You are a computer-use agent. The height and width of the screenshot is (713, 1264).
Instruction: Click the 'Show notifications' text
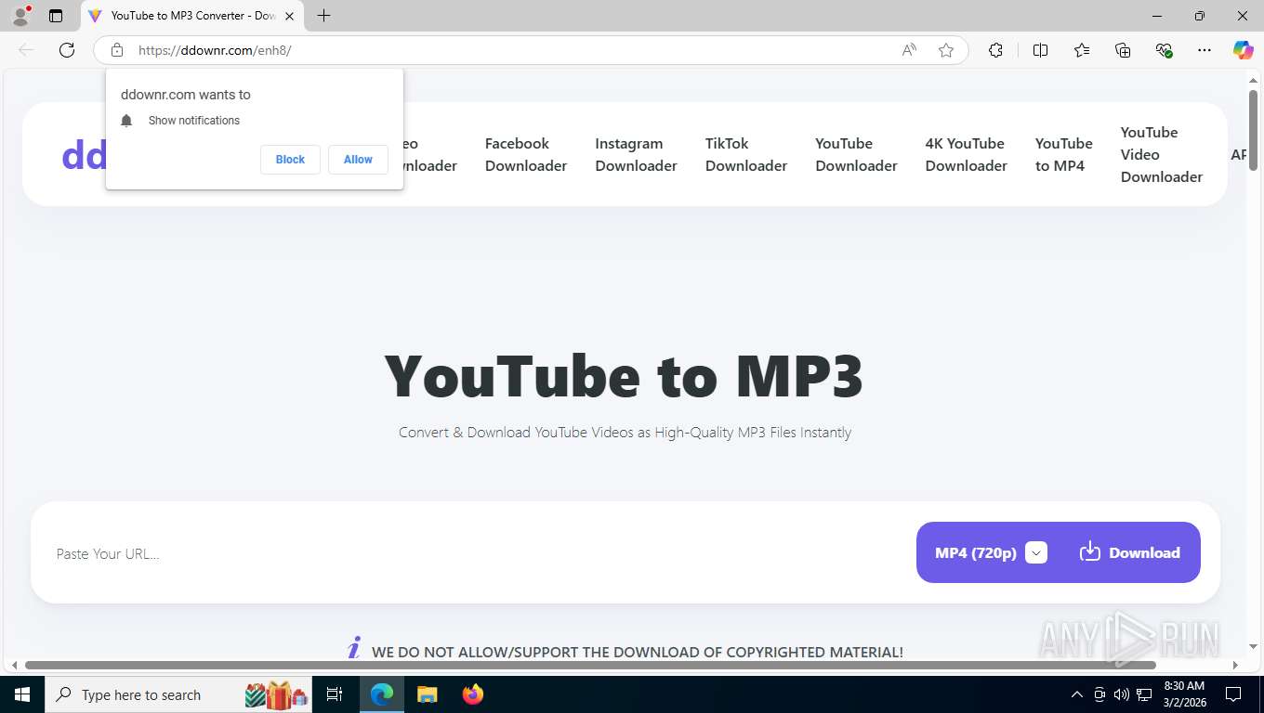(194, 121)
